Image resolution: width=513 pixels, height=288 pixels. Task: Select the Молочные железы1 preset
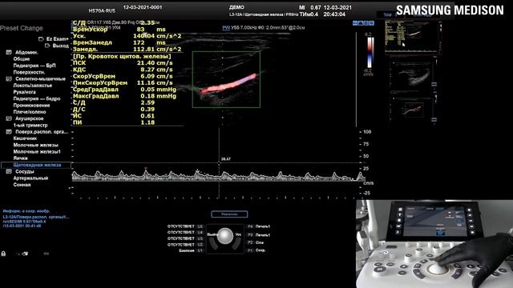37,151
